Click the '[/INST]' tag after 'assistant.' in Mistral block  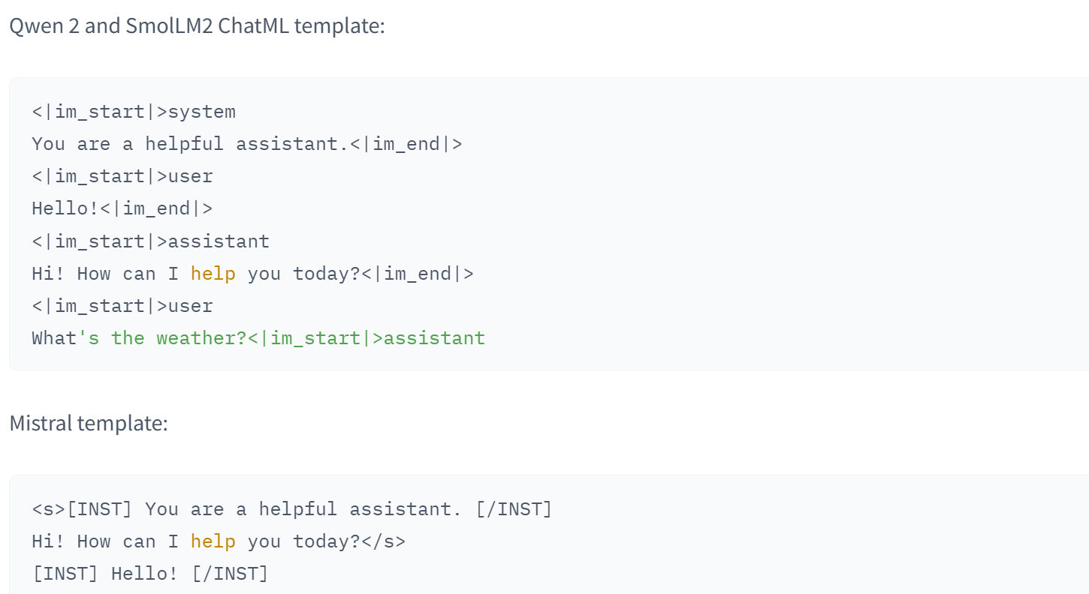tap(514, 510)
